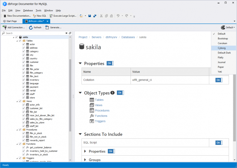Click the Servers breadcrumb link
Viewport: 237px width, 168px height.
pyautogui.click(x=96, y=37)
